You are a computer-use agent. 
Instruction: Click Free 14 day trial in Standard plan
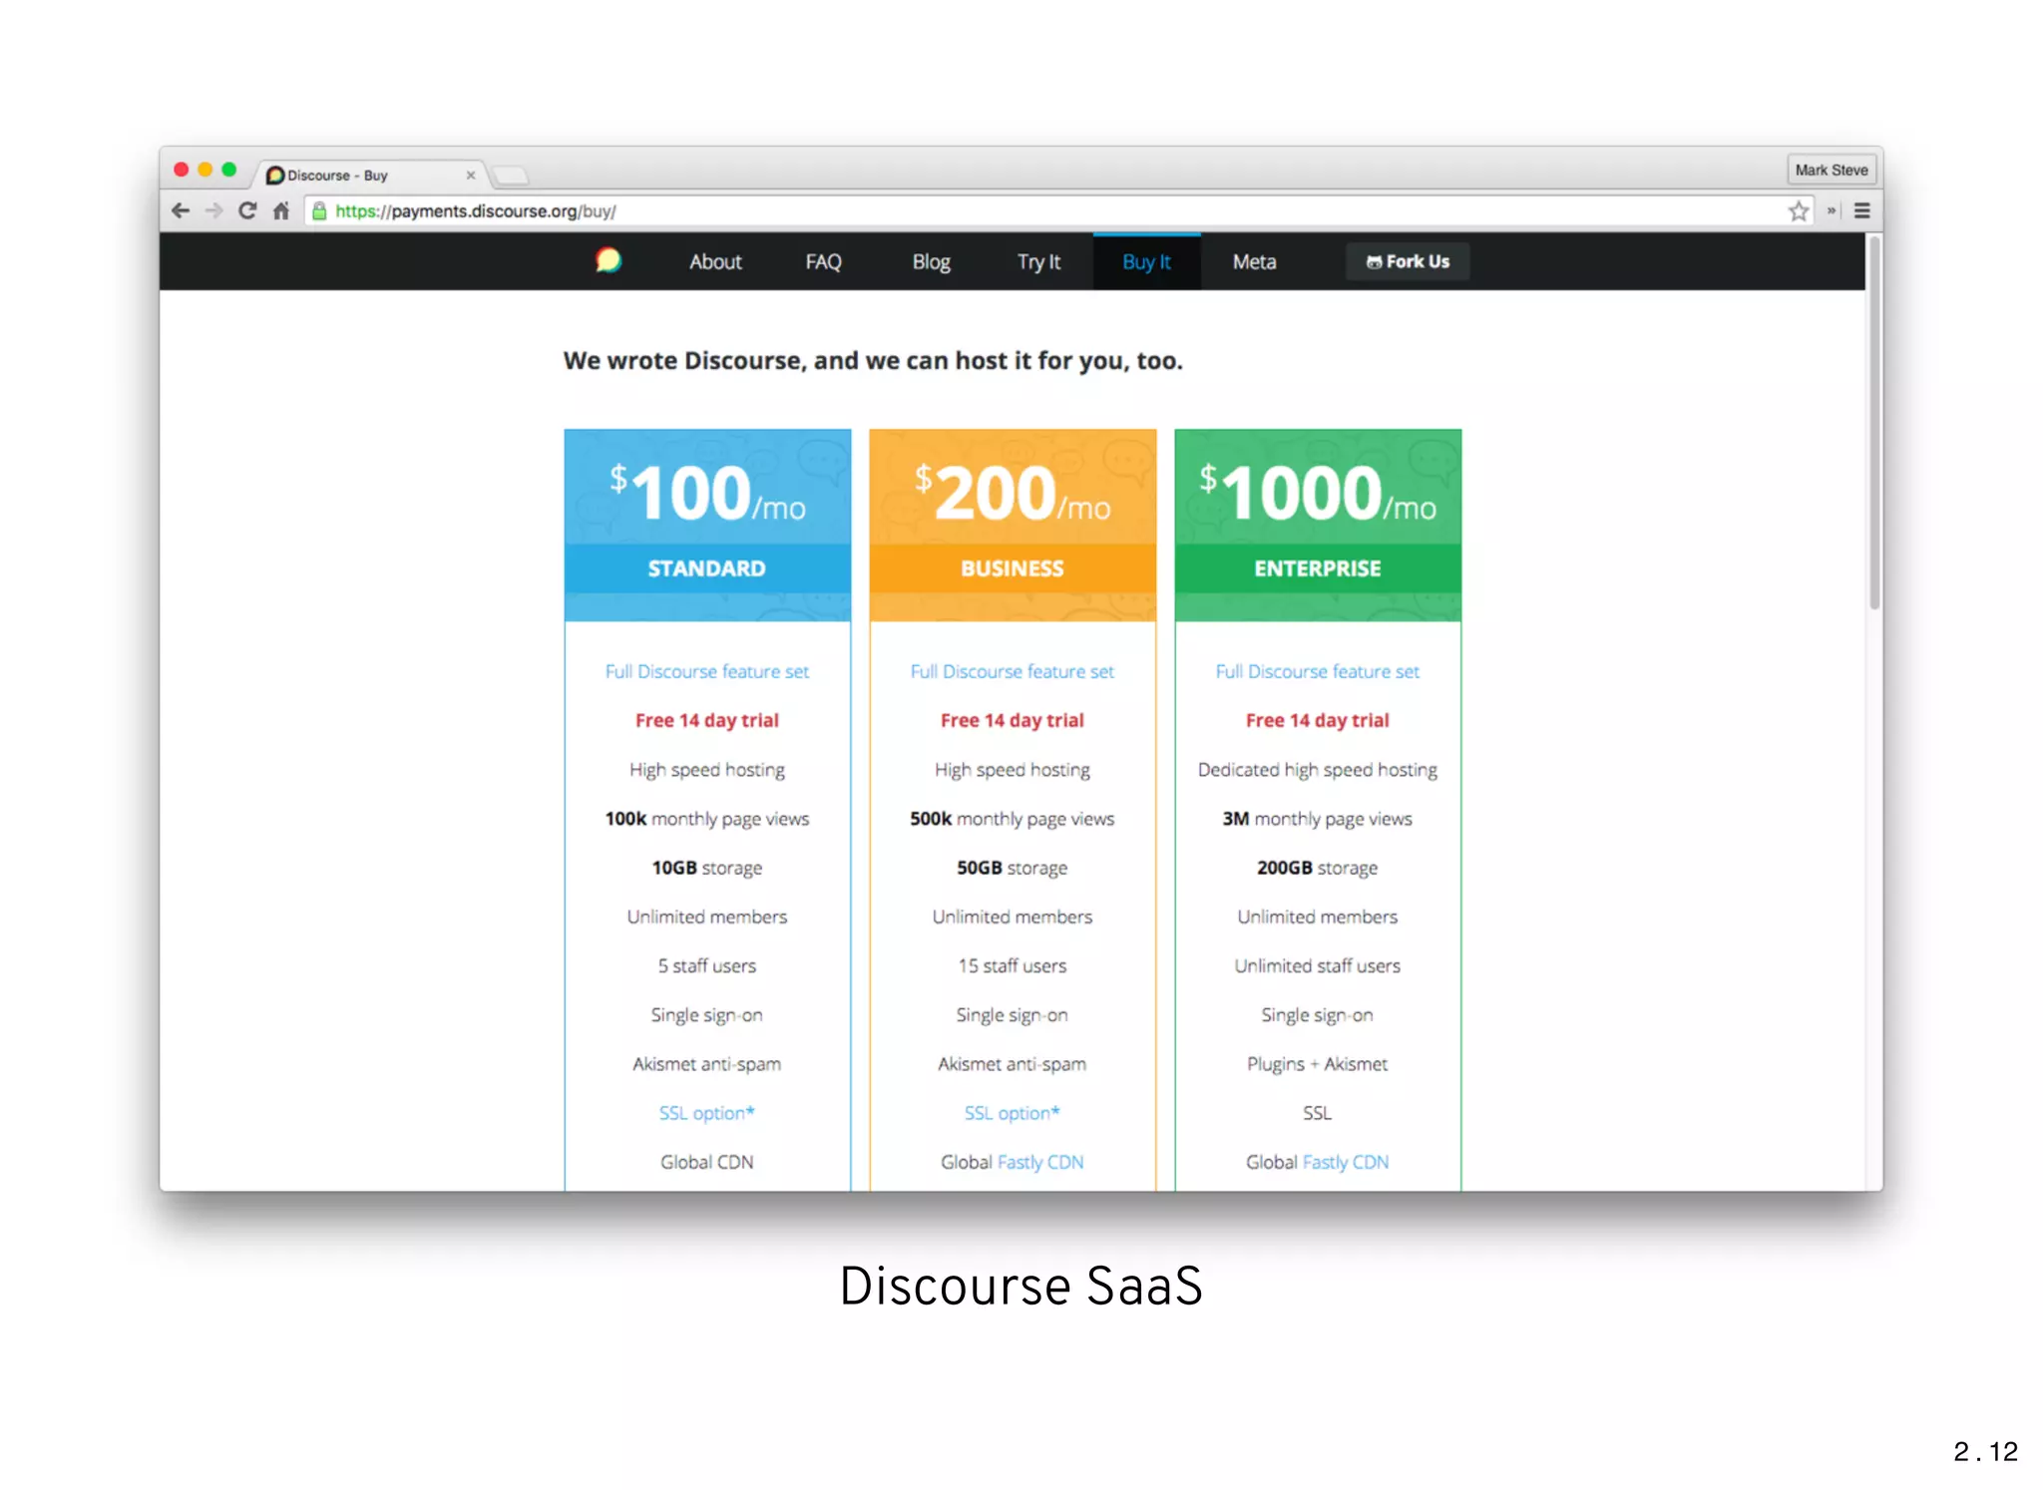point(707,720)
